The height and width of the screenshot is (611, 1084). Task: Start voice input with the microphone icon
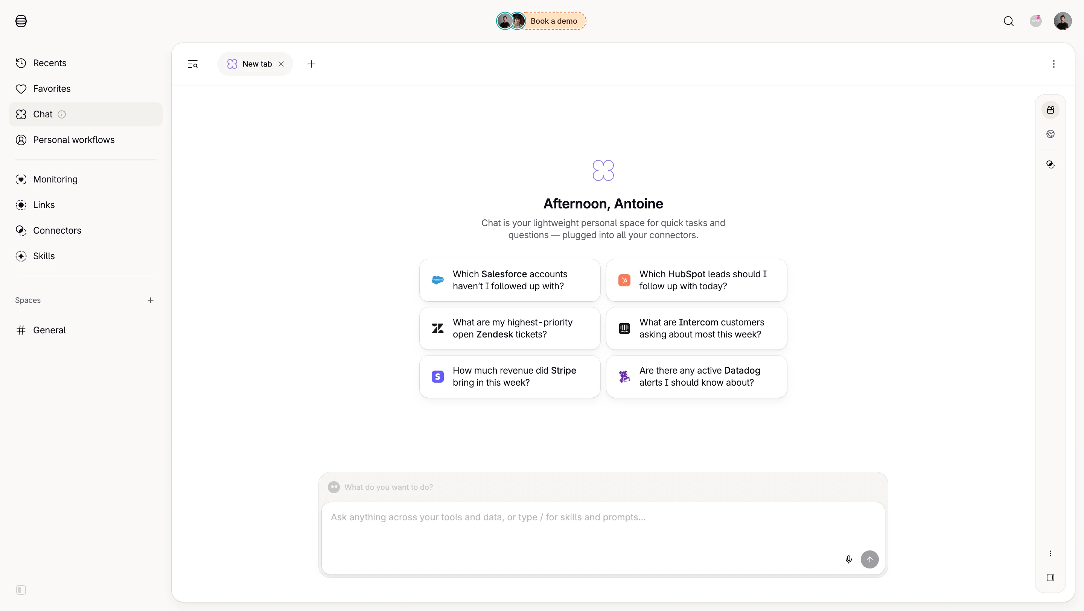pyautogui.click(x=848, y=559)
